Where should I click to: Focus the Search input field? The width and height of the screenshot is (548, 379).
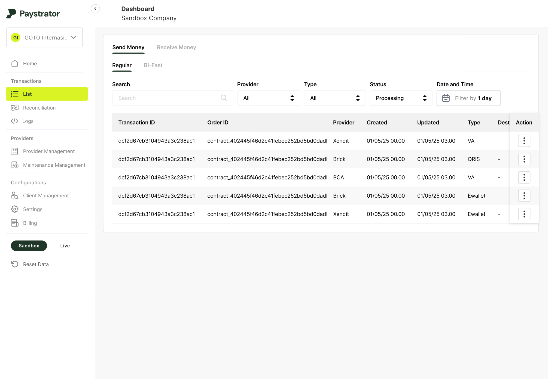(173, 98)
